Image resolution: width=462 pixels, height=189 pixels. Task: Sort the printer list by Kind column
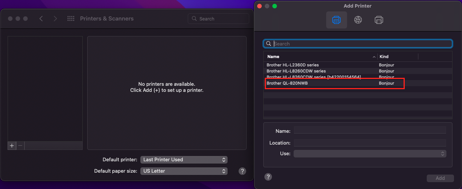click(x=398, y=57)
